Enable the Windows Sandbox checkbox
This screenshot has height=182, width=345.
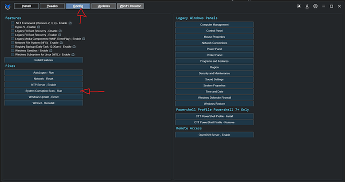click(12, 50)
